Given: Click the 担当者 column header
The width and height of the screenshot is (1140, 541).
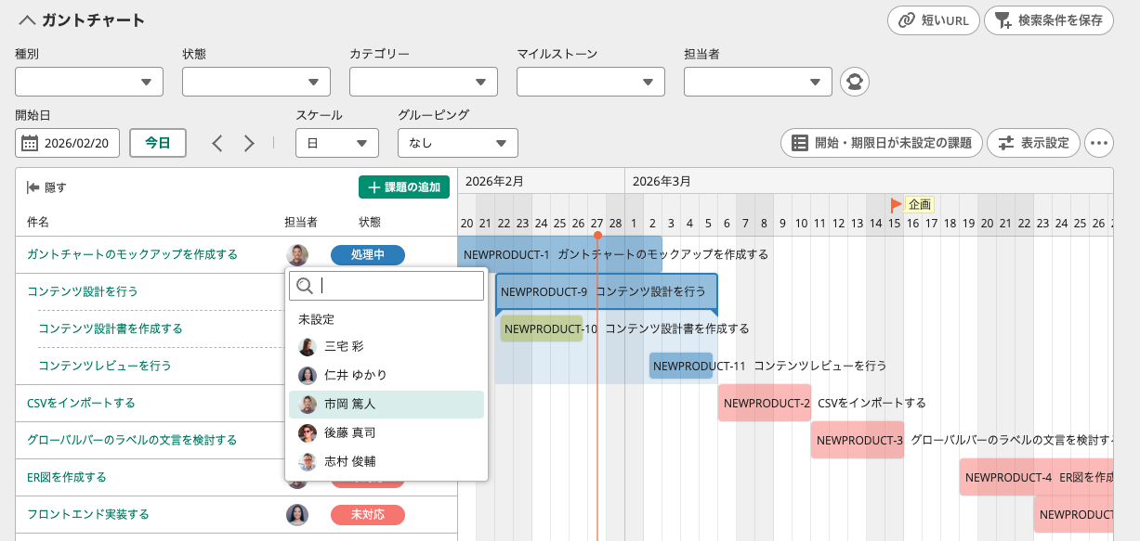Looking at the screenshot, I should (x=301, y=223).
